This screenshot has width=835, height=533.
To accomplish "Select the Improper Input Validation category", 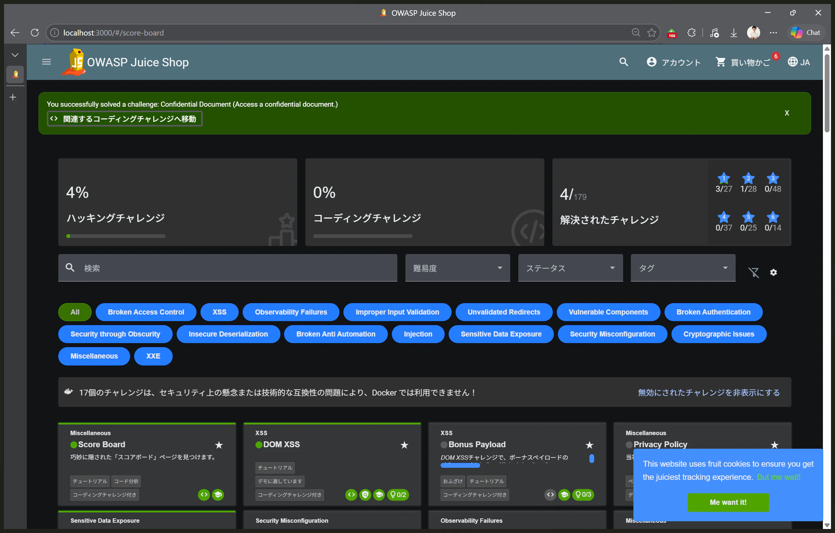I will tap(397, 312).
